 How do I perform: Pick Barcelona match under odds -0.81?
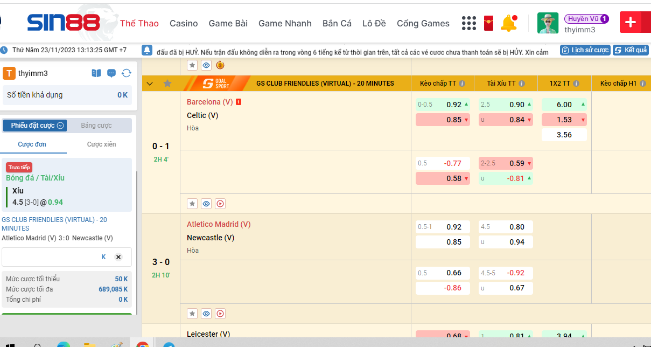pyautogui.click(x=506, y=178)
